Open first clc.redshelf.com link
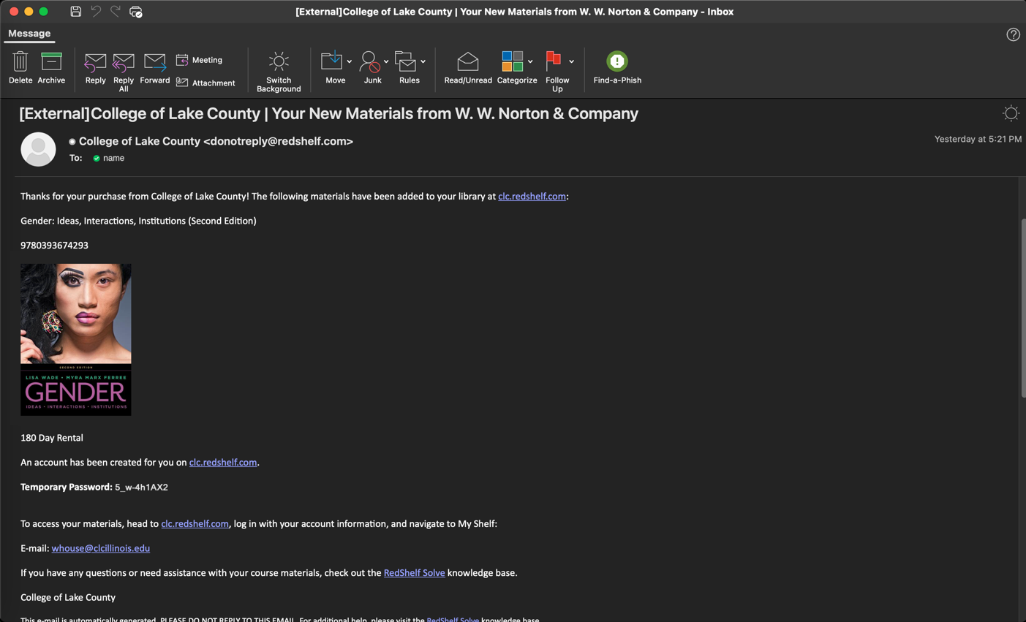The width and height of the screenshot is (1026, 622). (532, 196)
